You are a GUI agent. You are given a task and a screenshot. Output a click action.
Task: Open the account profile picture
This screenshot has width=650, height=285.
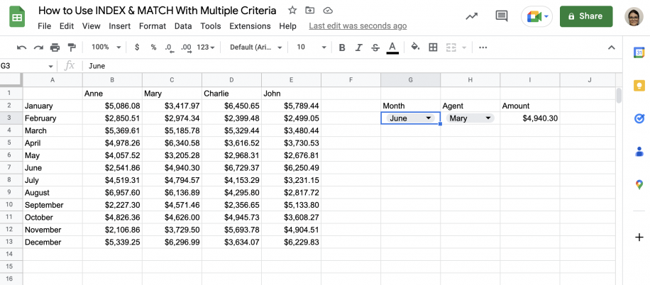pos(634,16)
